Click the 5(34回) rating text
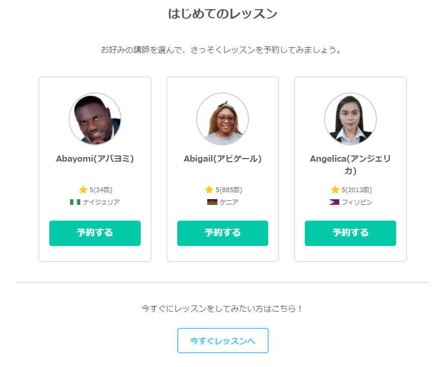447x367 pixels. (x=101, y=190)
